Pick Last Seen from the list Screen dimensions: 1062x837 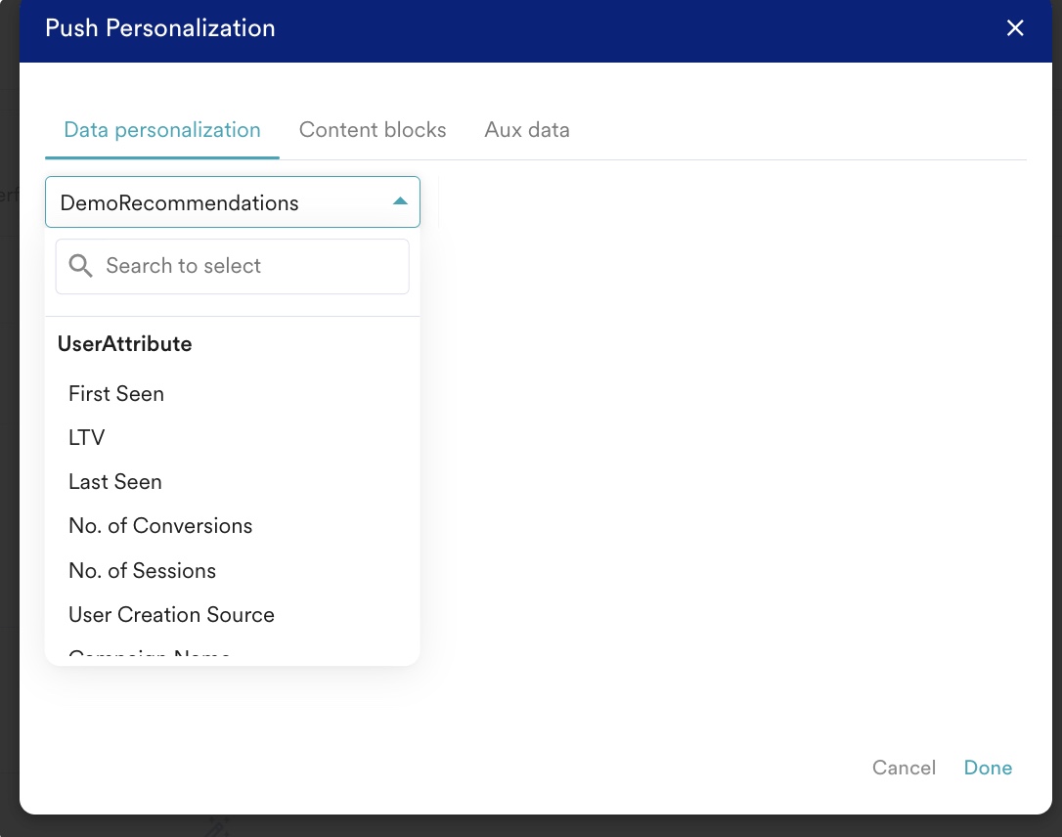pos(115,481)
